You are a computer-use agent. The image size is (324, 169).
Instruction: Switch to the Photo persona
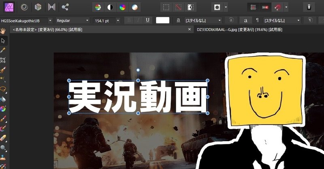[9, 7]
